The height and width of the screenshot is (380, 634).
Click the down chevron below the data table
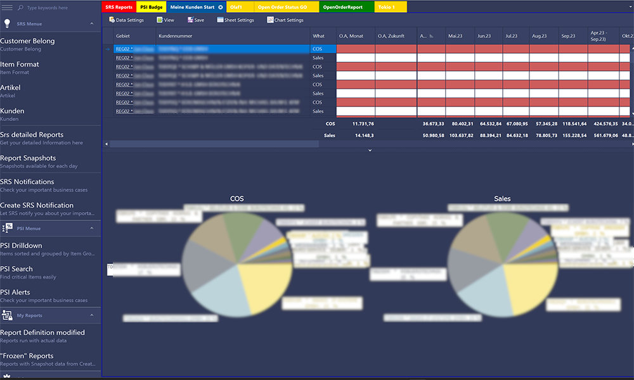[369, 150]
